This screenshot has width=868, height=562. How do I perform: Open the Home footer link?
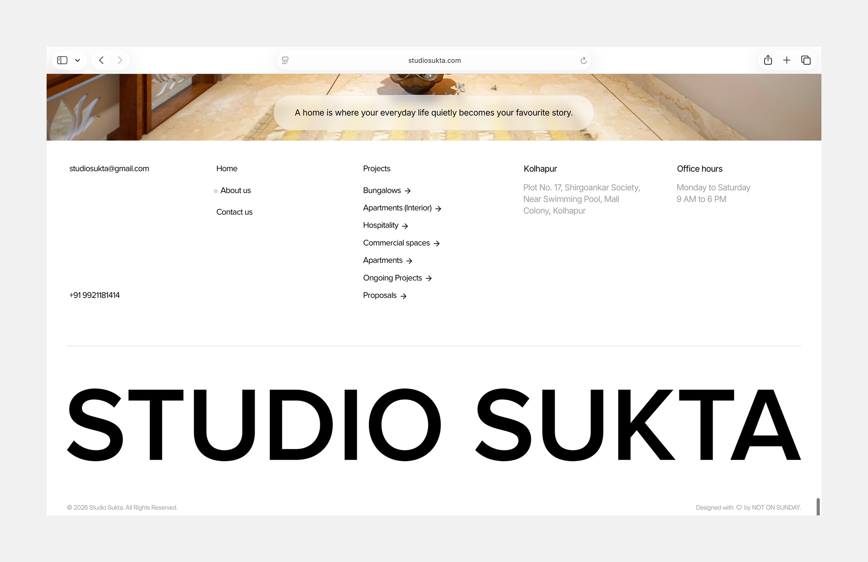tap(227, 169)
